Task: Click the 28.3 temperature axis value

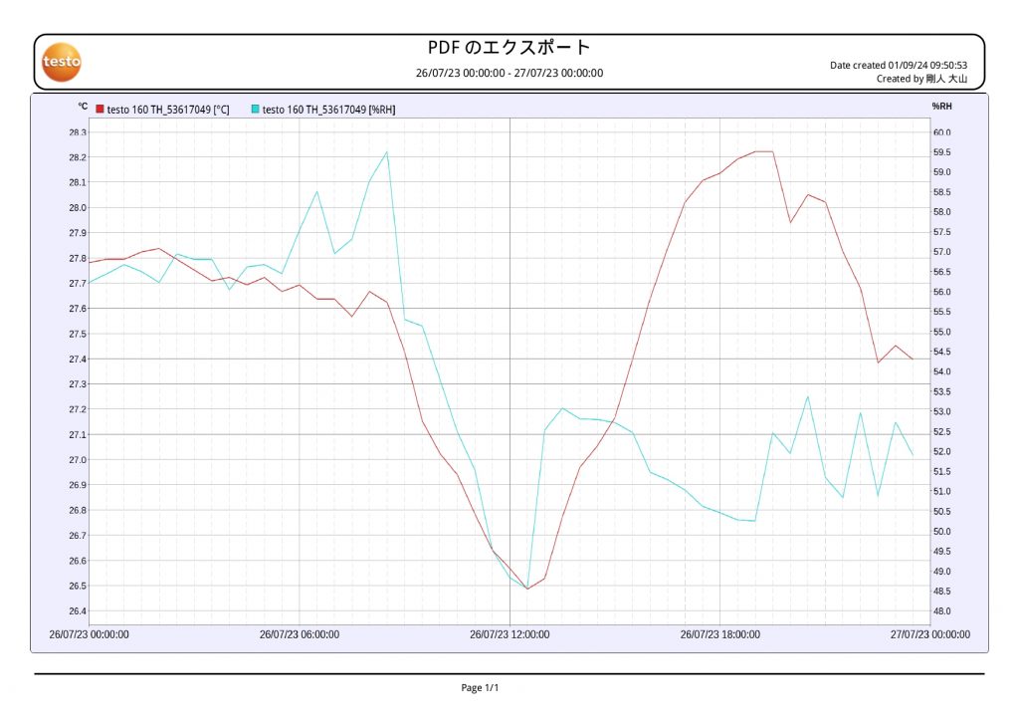Action: coord(78,132)
